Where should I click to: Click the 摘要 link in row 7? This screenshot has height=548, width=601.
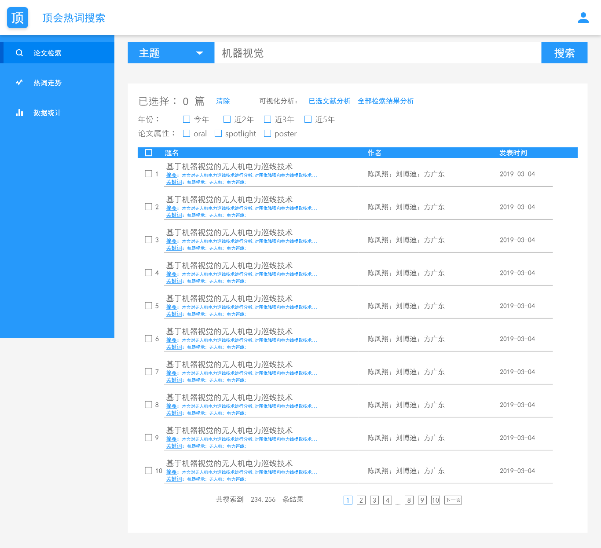(x=171, y=373)
